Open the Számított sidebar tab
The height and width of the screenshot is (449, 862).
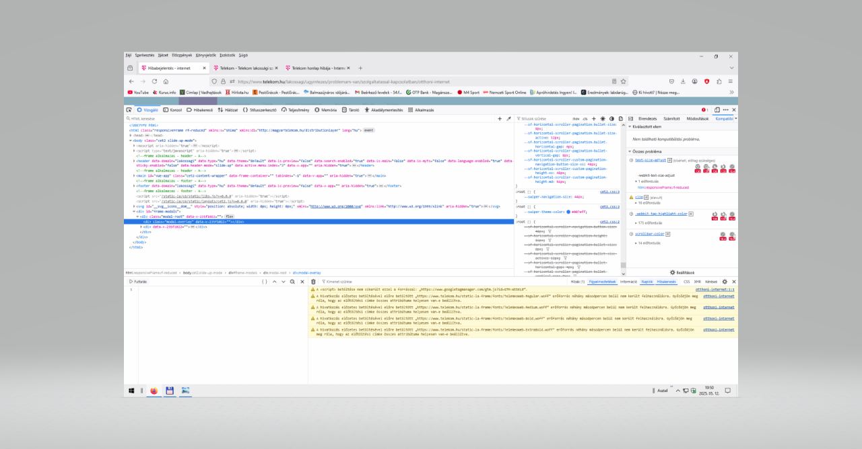671,118
